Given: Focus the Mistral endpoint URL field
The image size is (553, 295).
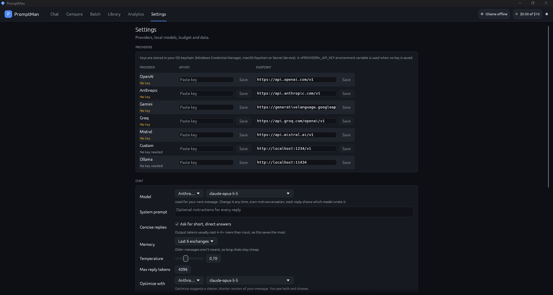Looking at the screenshot, I should [296, 135].
